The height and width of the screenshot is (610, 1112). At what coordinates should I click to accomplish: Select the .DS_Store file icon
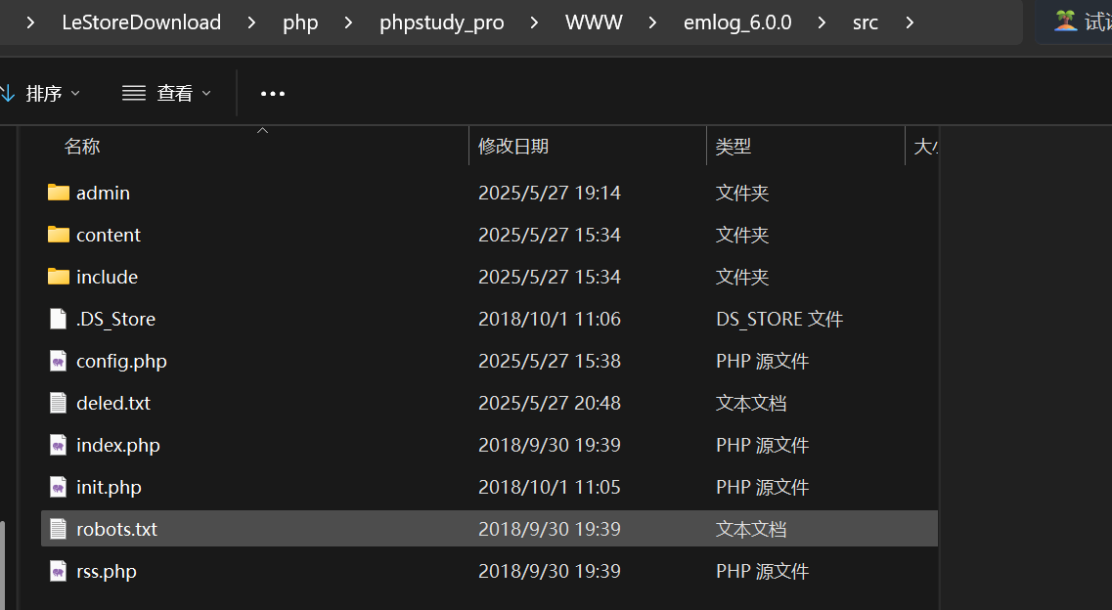click(x=59, y=319)
